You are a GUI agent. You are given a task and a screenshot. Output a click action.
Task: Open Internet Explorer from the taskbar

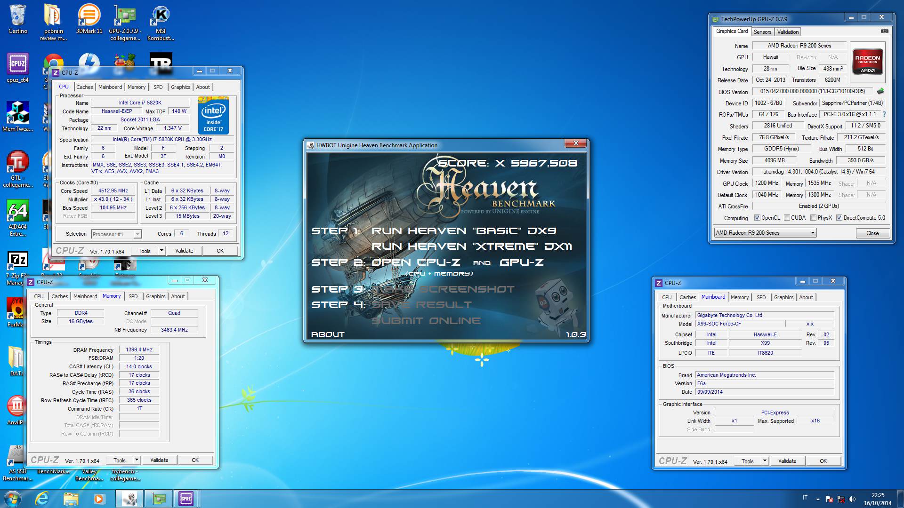point(42,499)
